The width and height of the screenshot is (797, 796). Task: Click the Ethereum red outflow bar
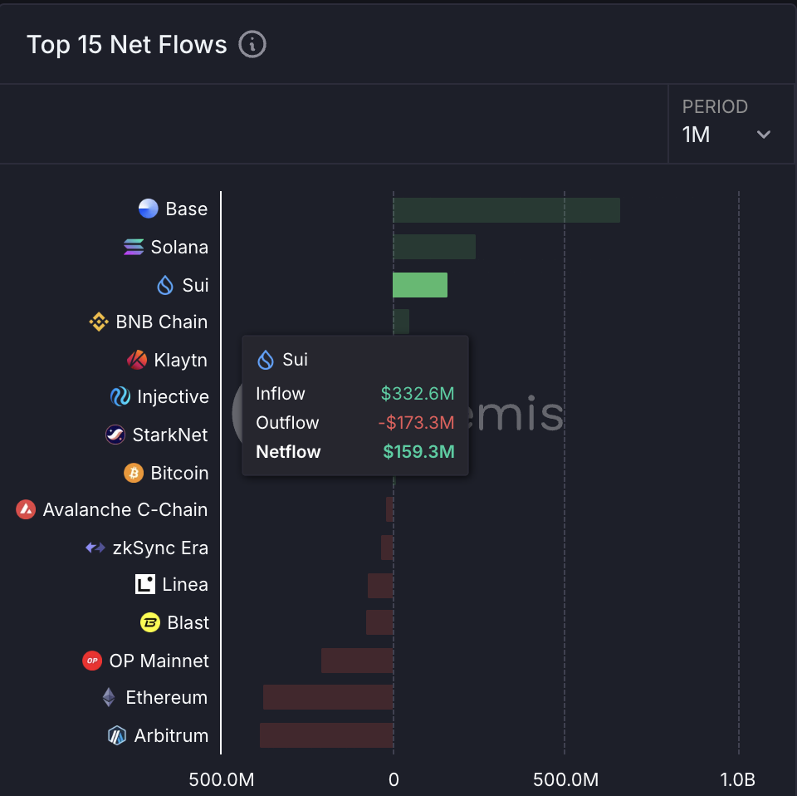click(x=328, y=698)
